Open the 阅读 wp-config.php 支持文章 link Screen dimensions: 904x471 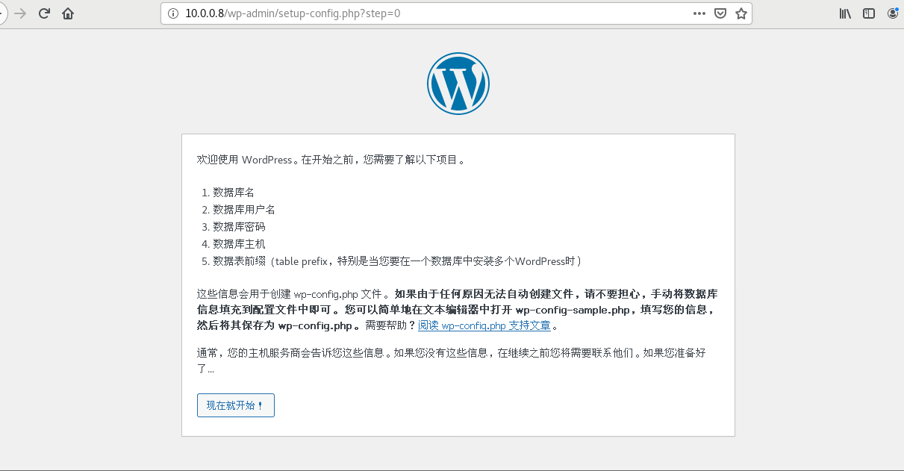(484, 325)
